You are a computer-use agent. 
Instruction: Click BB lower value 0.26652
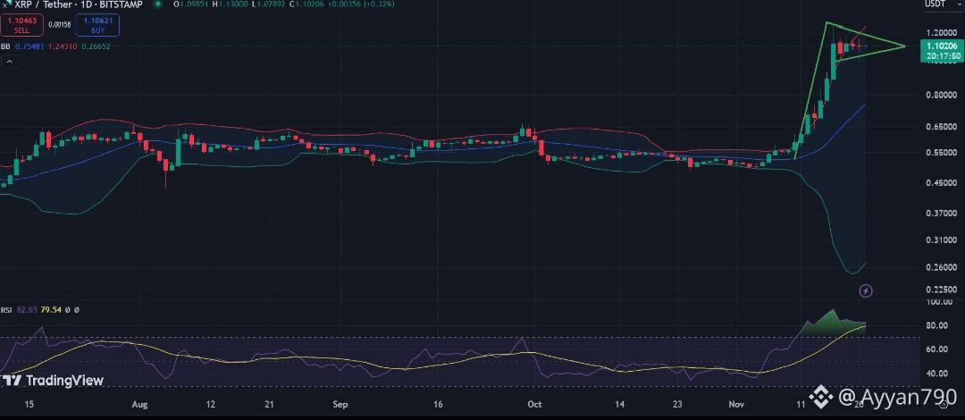point(95,46)
